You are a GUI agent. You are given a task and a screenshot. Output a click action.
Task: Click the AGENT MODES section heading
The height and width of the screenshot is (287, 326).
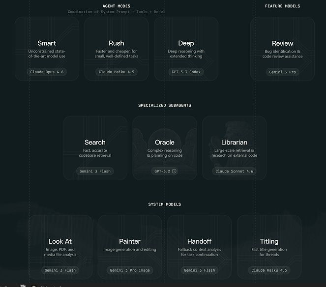(x=117, y=6)
